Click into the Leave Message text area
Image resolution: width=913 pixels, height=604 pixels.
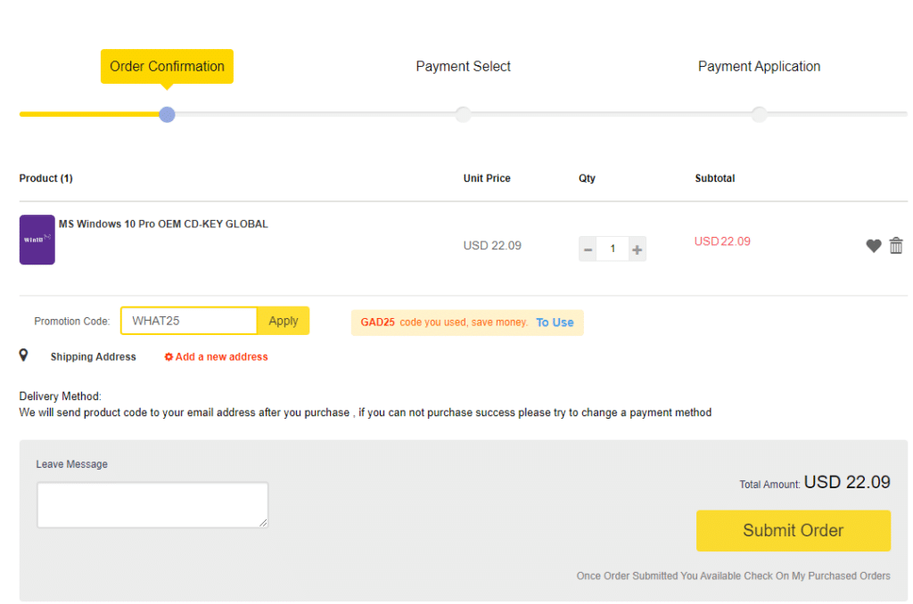coord(152,505)
